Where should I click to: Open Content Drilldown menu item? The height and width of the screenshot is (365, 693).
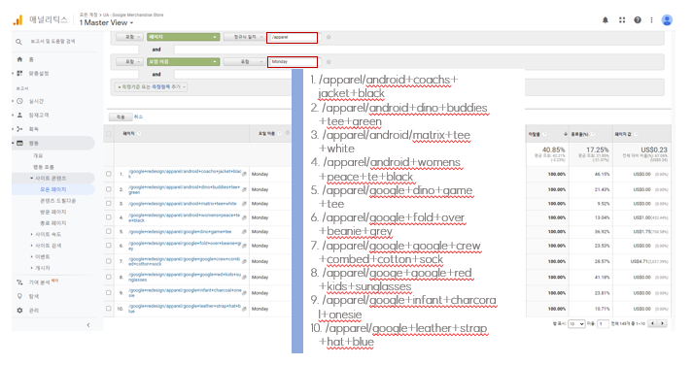coord(58,201)
